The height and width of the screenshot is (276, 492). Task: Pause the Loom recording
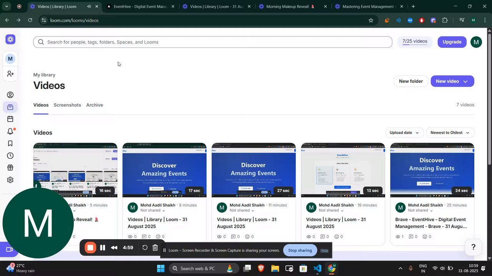pos(103,248)
